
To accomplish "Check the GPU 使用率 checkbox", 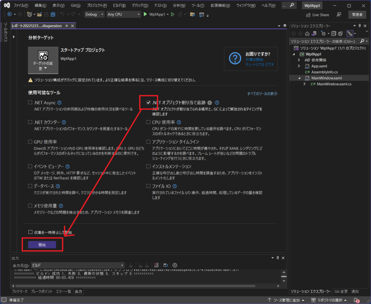I will (x=30, y=142).
